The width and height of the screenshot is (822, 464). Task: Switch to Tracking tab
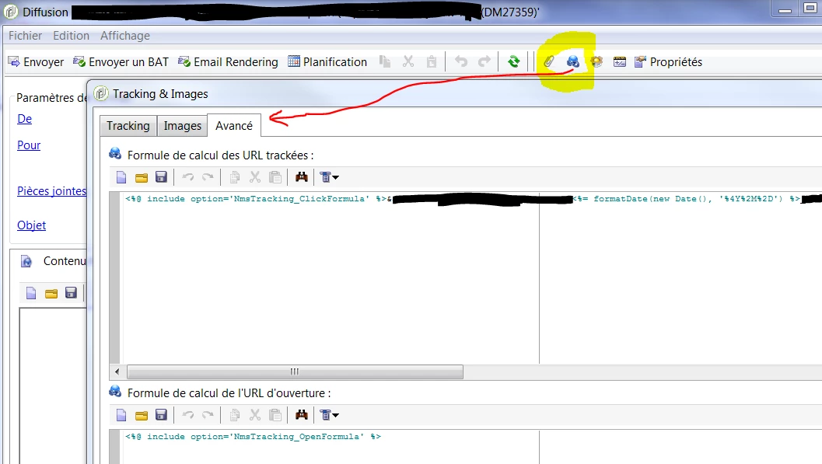pyautogui.click(x=128, y=126)
